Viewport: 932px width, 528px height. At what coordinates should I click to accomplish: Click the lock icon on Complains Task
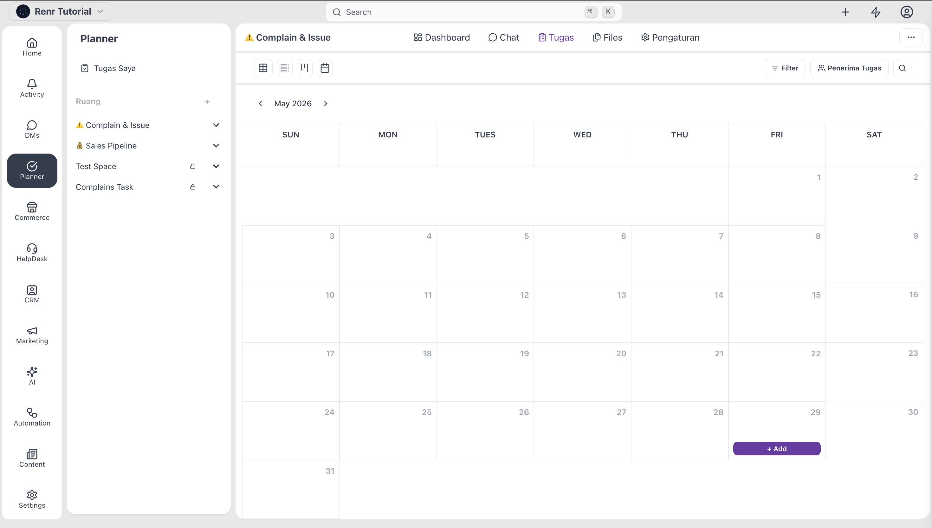click(193, 187)
